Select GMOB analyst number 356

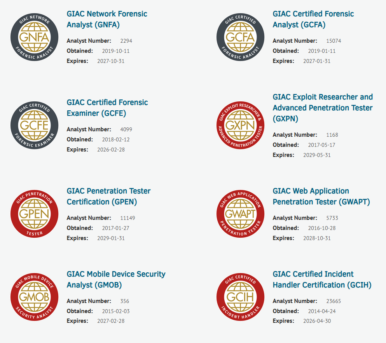[x=124, y=301]
